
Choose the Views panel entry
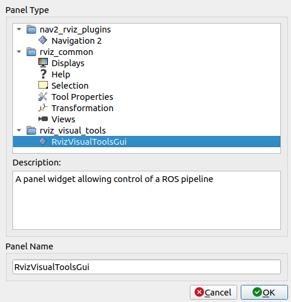click(x=63, y=119)
